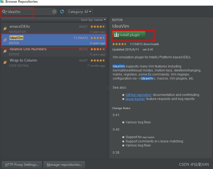Select the IdeaVim plugin in the list

54,40
